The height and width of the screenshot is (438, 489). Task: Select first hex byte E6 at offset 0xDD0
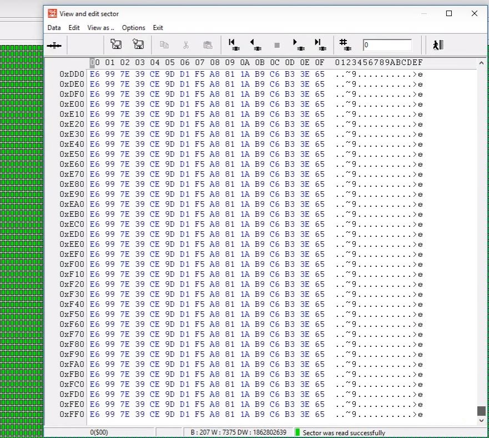[95, 74]
